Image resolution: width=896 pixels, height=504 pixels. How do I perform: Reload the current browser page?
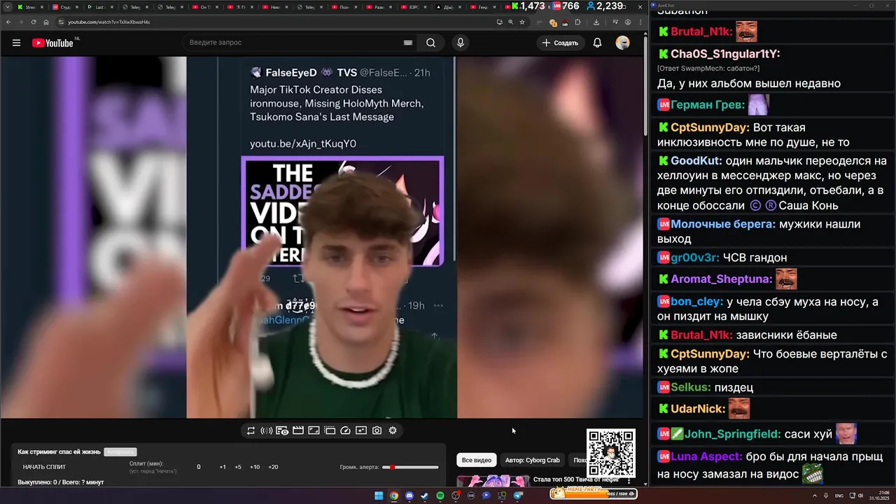[x=33, y=22]
